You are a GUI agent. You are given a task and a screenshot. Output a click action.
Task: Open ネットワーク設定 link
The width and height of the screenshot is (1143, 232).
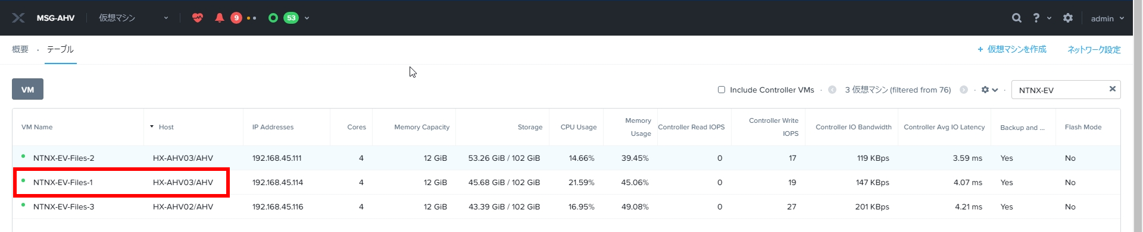coord(1094,49)
